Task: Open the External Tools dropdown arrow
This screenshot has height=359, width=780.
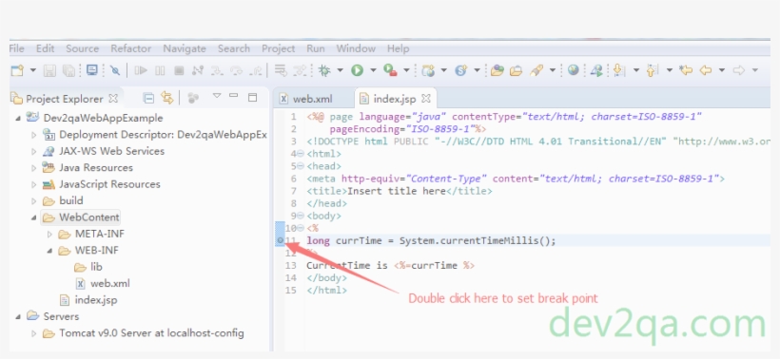Action: coord(406,70)
